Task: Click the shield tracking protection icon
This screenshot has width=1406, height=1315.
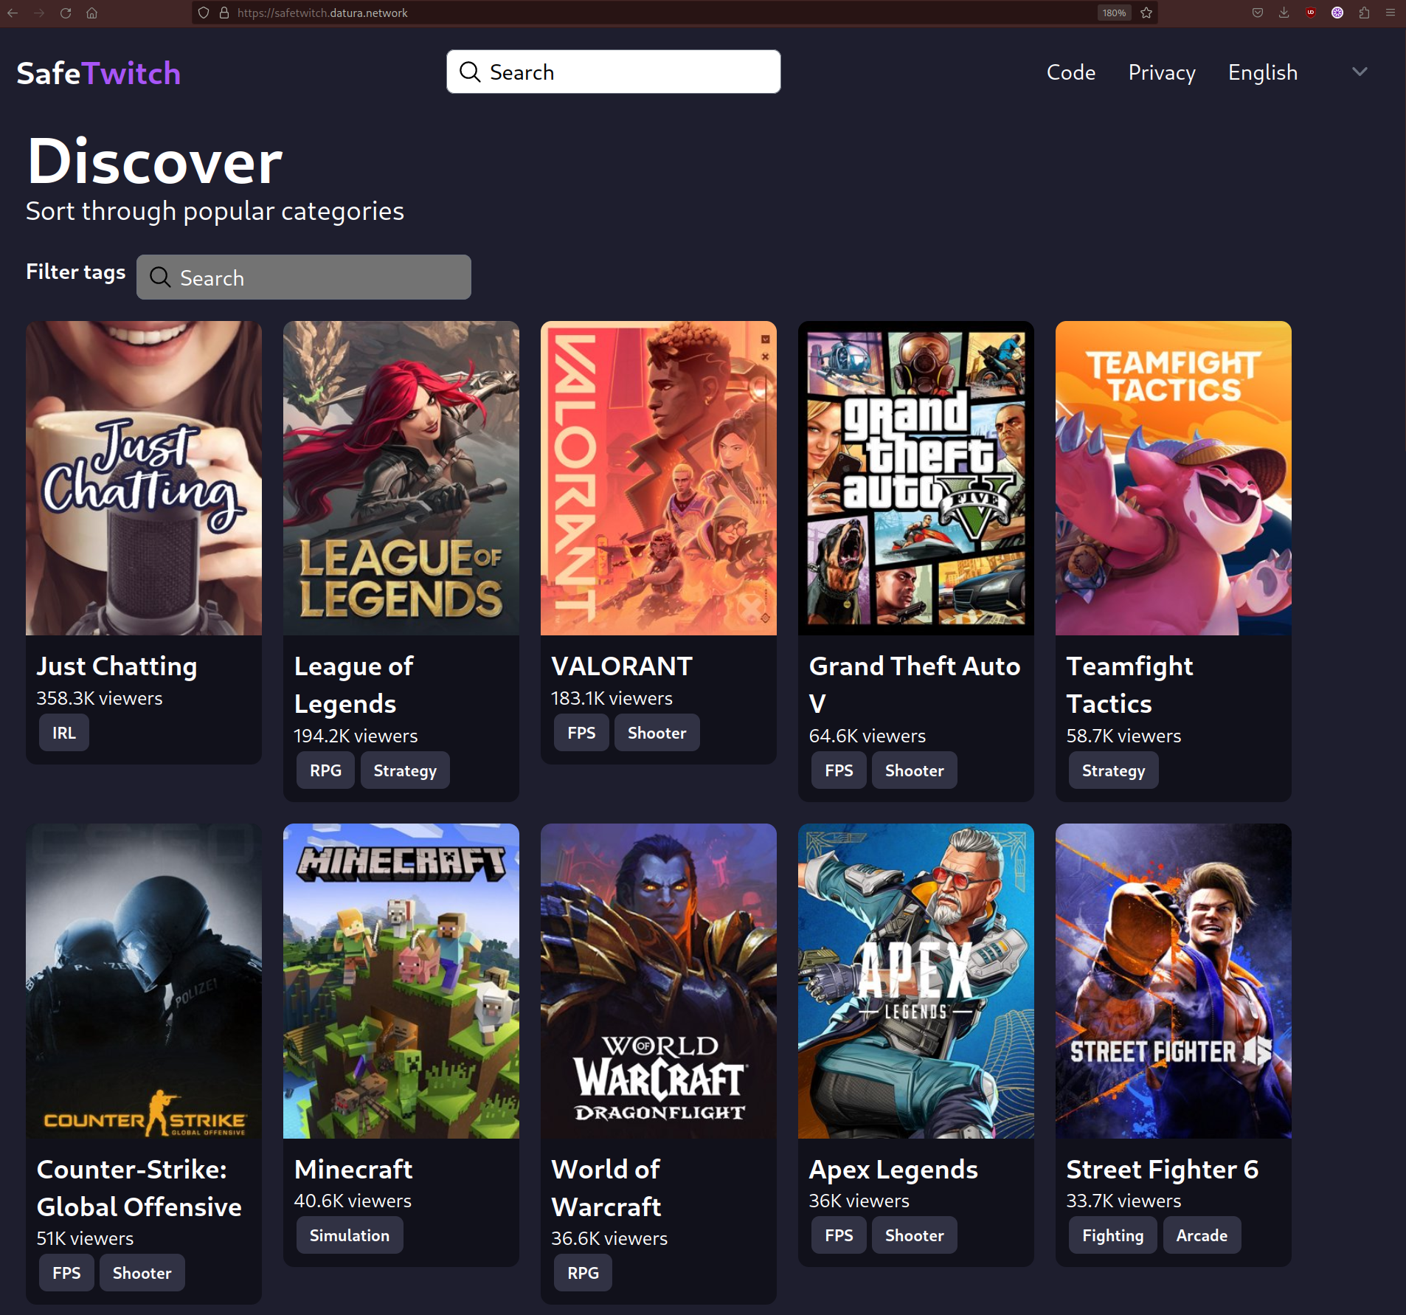Action: (204, 13)
